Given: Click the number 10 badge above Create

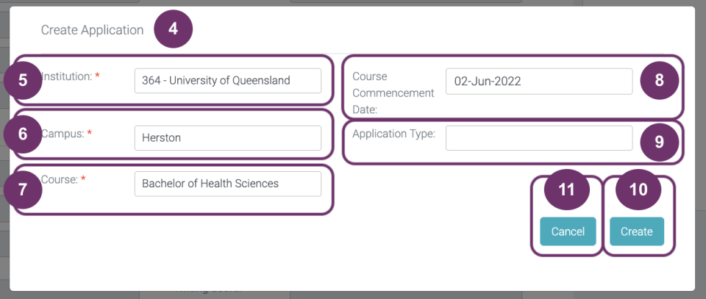Looking at the screenshot, I should [638, 189].
